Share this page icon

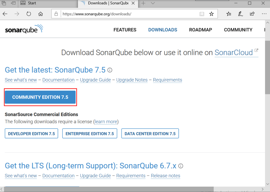click(x=252, y=14)
